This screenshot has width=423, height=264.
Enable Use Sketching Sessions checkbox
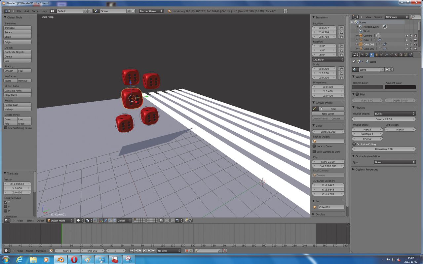pyautogui.click(x=6, y=128)
